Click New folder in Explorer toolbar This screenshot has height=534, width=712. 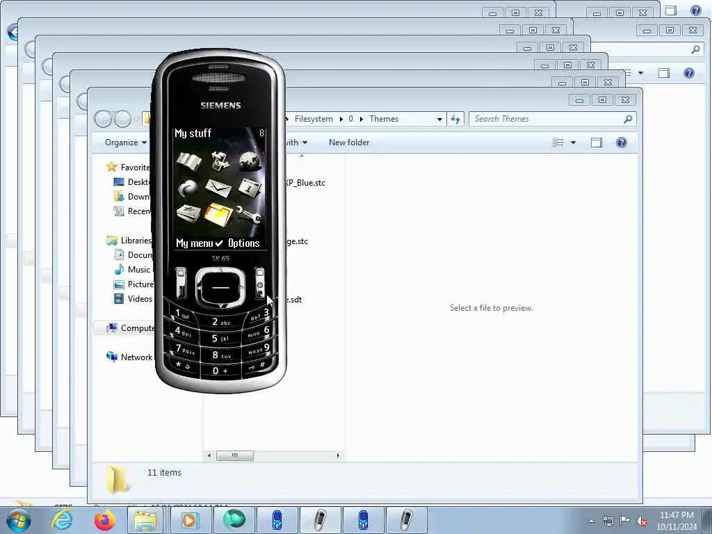(349, 143)
